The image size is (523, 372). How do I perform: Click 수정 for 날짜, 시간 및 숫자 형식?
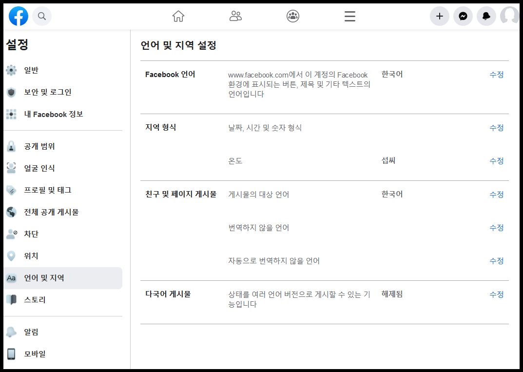[496, 128]
